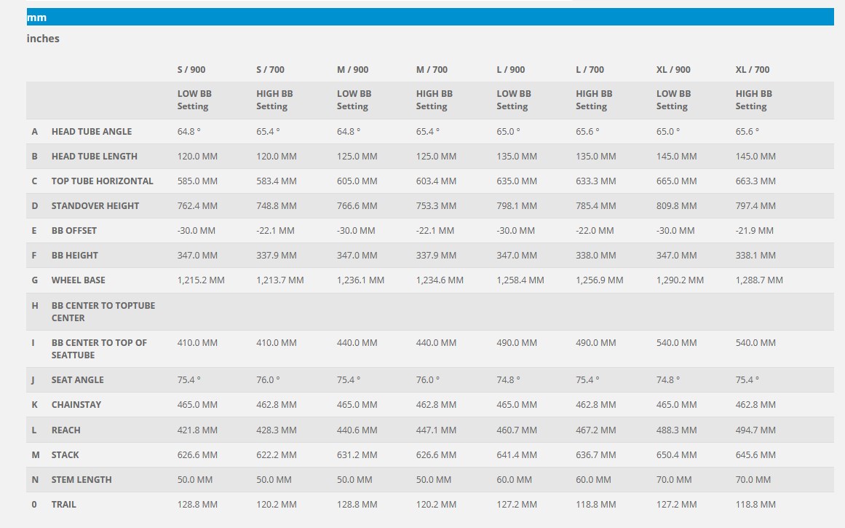Screen dimensions: 845x528
Task: Click the 494.7 MM reach value
Action: (755, 430)
